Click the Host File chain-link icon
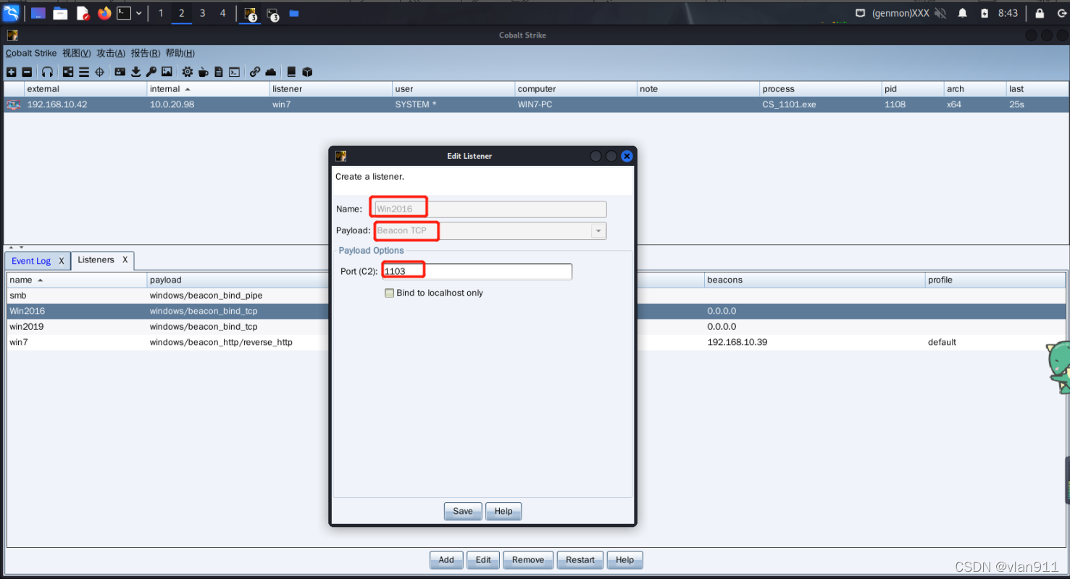Screen dimensions: 1070x579 pos(255,72)
